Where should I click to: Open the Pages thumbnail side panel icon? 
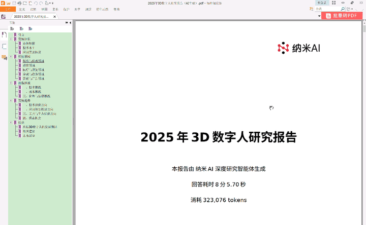tap(4, 46)
